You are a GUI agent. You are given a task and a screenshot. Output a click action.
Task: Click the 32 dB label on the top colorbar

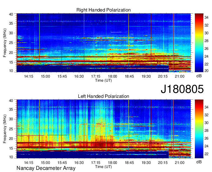pyautogui.click(x=206, y=25)
